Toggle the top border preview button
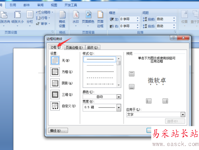 pyautogui.click(x=132, y=74)
